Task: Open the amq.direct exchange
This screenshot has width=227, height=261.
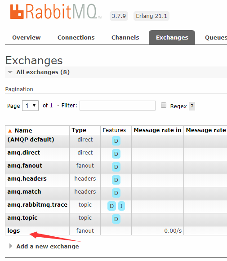Action: pyautogui.click(x=24, y=152)
